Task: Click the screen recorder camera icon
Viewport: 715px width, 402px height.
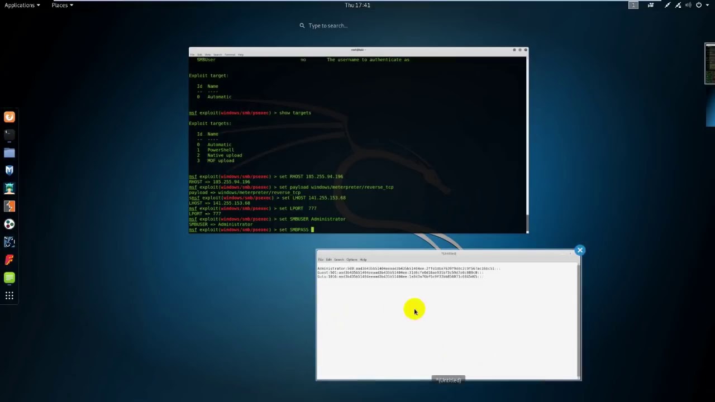Action: click(x=651, y=5)
